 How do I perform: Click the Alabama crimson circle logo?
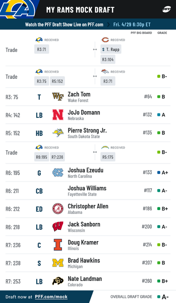point(58,209)
